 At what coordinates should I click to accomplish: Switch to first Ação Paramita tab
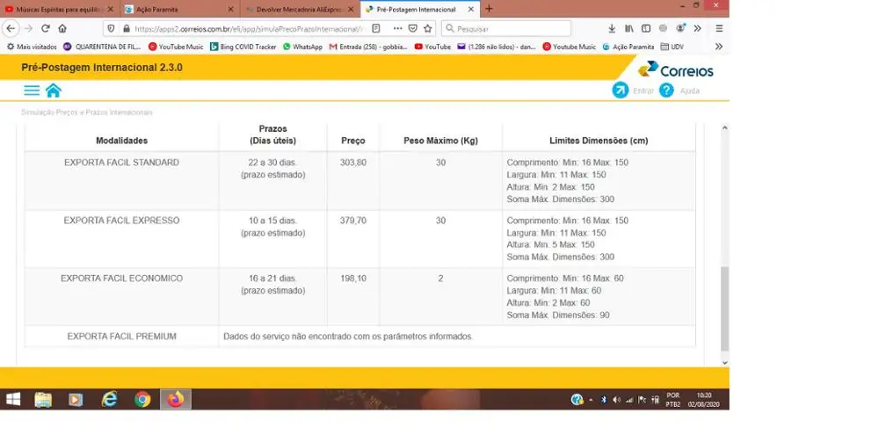[x=180, y=10]
